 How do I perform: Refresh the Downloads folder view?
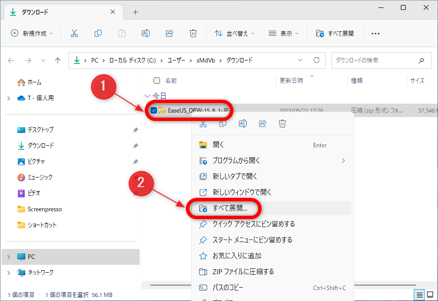coord(317,60)
